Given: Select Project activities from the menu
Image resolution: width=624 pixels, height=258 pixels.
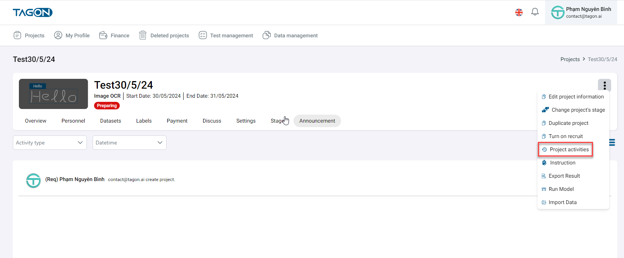Looking at the screenshot, I should point(569,149).
